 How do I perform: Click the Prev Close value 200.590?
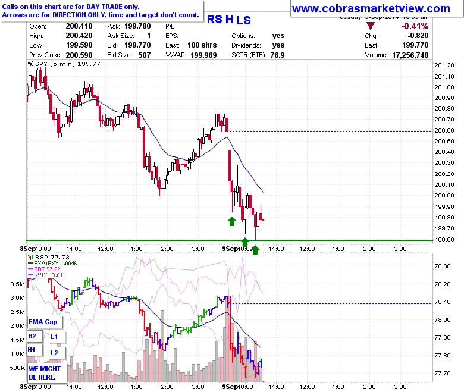pos(79,55)
